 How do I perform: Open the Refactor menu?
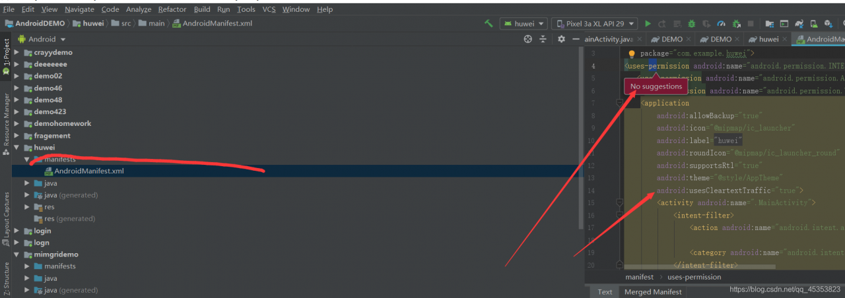(x=172, y=9)
